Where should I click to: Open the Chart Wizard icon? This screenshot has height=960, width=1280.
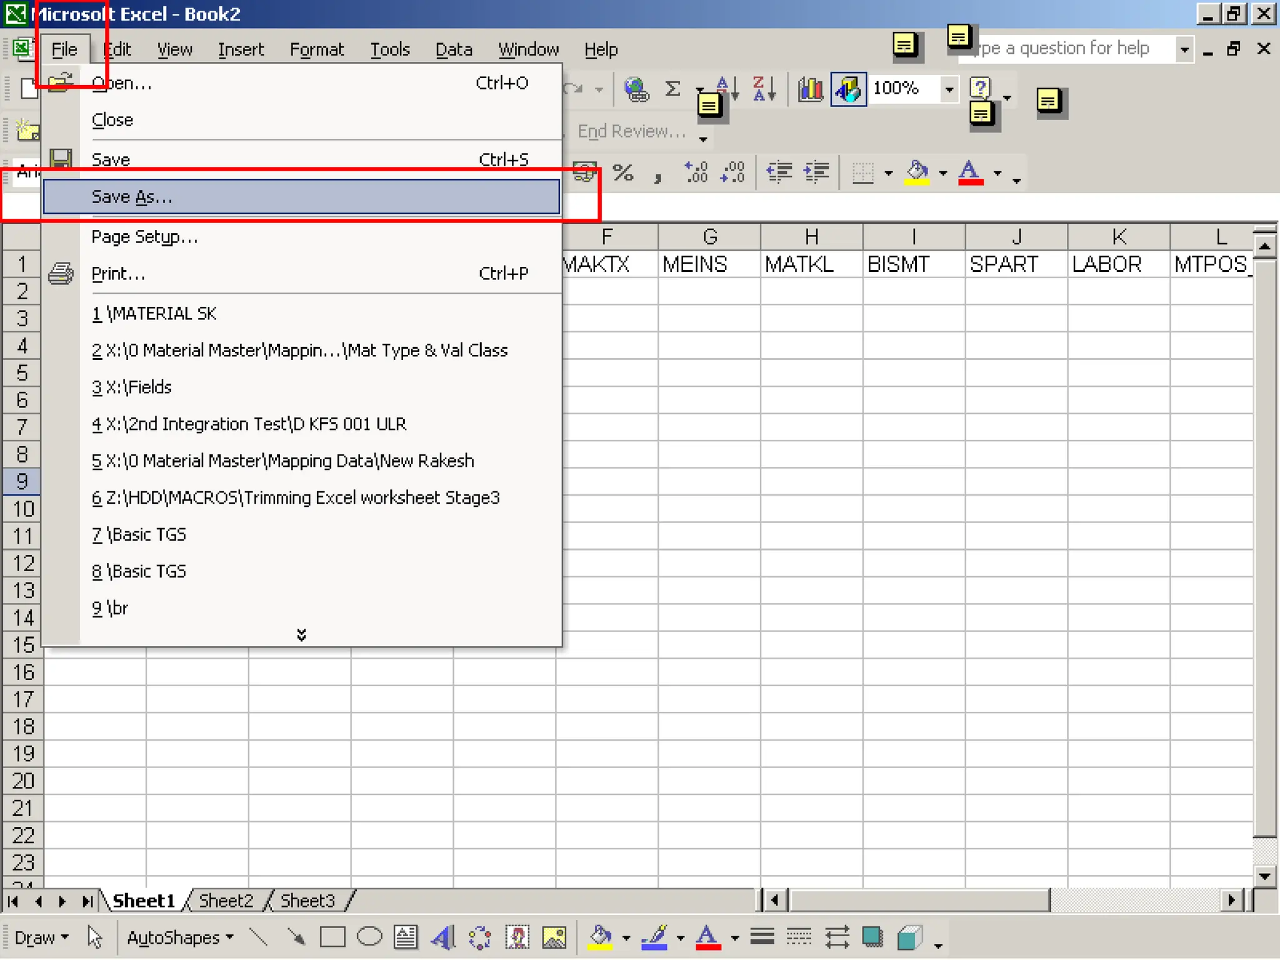811,89
